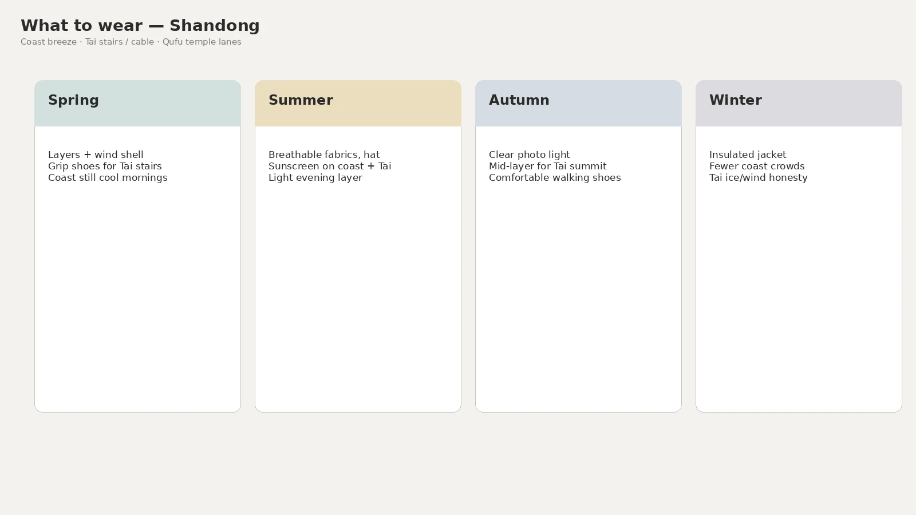
Task: Click 'Clear photo light' text
Action: pos(530,154)
